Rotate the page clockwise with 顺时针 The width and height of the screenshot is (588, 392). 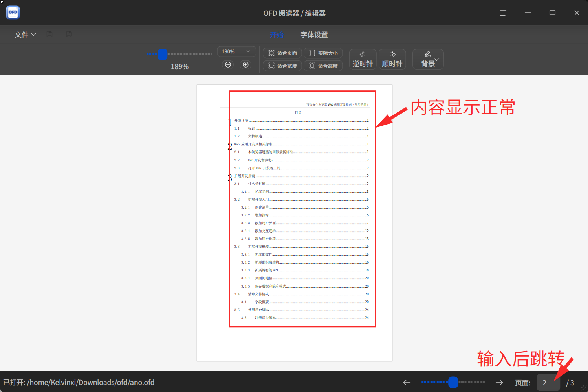click(392, 59)
